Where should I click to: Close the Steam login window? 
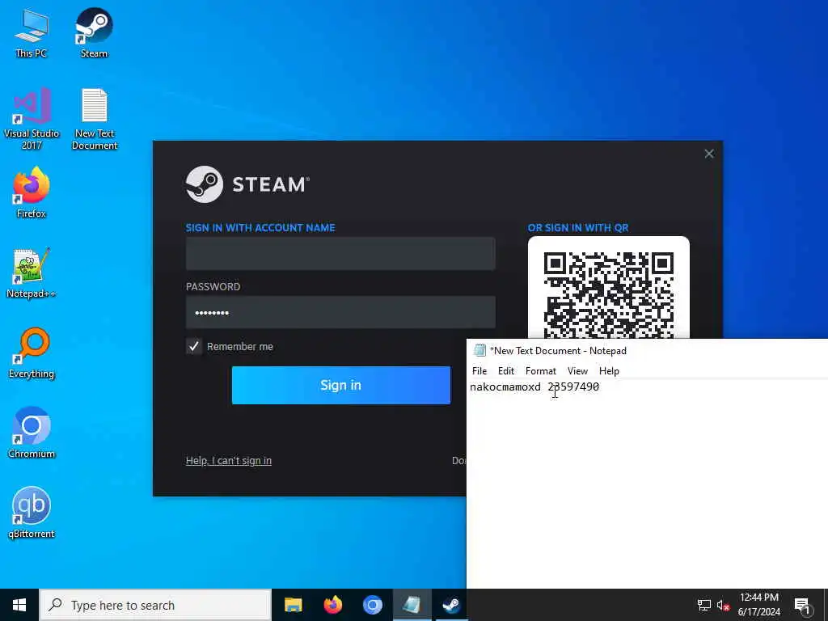pos(709,154)
